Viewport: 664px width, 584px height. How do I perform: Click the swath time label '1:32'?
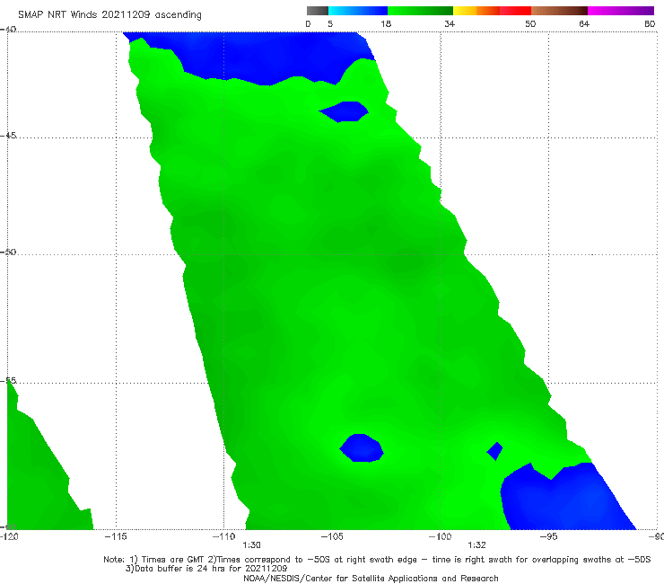click(x=476, y=545)
